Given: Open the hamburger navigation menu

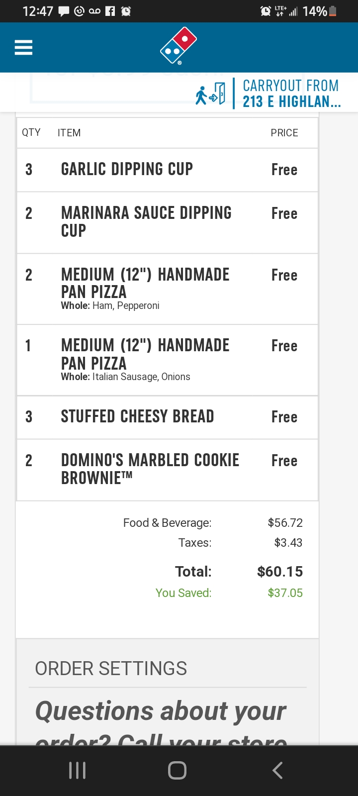Looking at the screenshot, I should pyautogui.click(x=23, y=48).
